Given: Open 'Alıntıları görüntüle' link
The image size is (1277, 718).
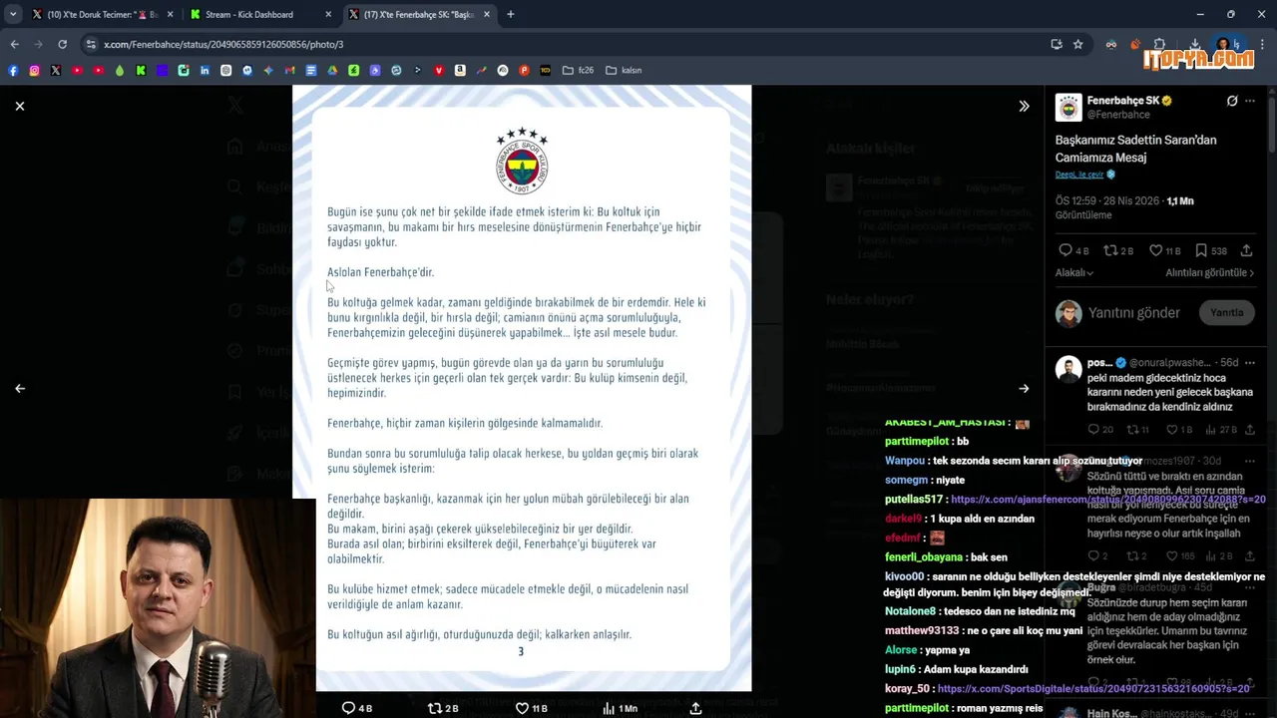Looking at the screenshot, I should [x=1209, y=273].
